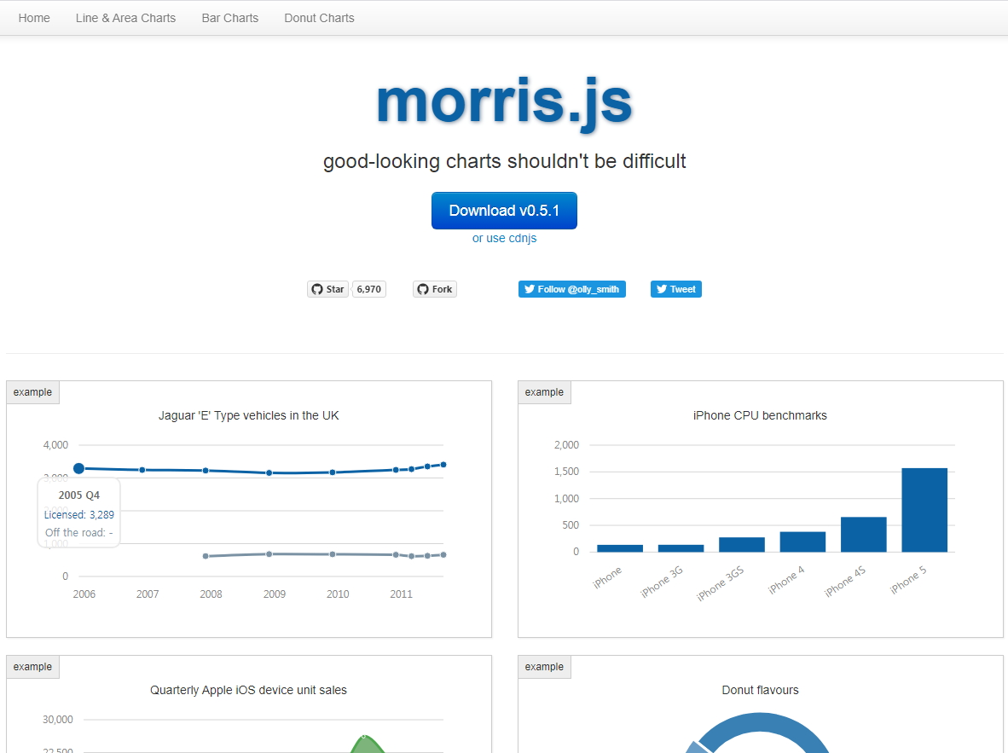The height and width of the screenshot is (753, 1008).
Task: Click the example tag on iPhone benchmarks chart
Action: tap(544, 392)
